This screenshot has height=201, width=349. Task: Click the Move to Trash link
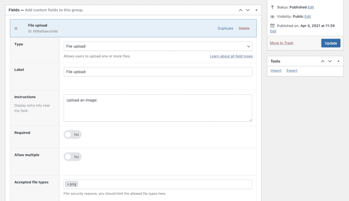click(281, 43)
